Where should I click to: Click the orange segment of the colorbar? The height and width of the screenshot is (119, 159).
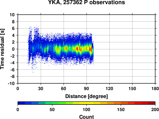click(x=117, y=103)
